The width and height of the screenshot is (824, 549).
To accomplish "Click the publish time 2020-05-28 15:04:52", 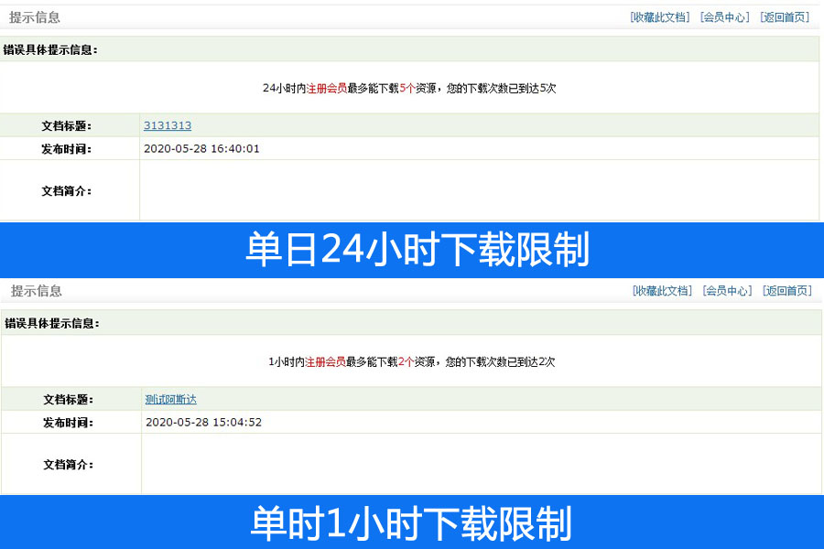I will (x=203, y=422).
